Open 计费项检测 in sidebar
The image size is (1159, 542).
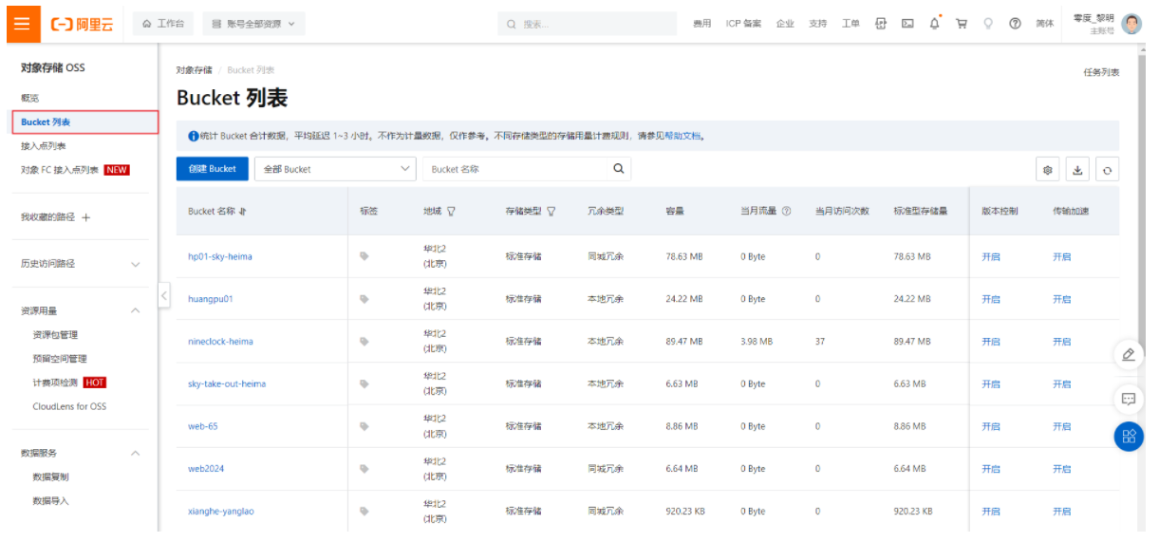(55, 383)
